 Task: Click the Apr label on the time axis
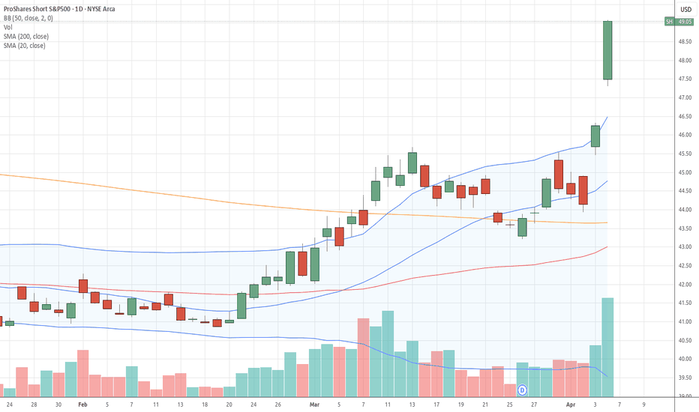[571, 405]
